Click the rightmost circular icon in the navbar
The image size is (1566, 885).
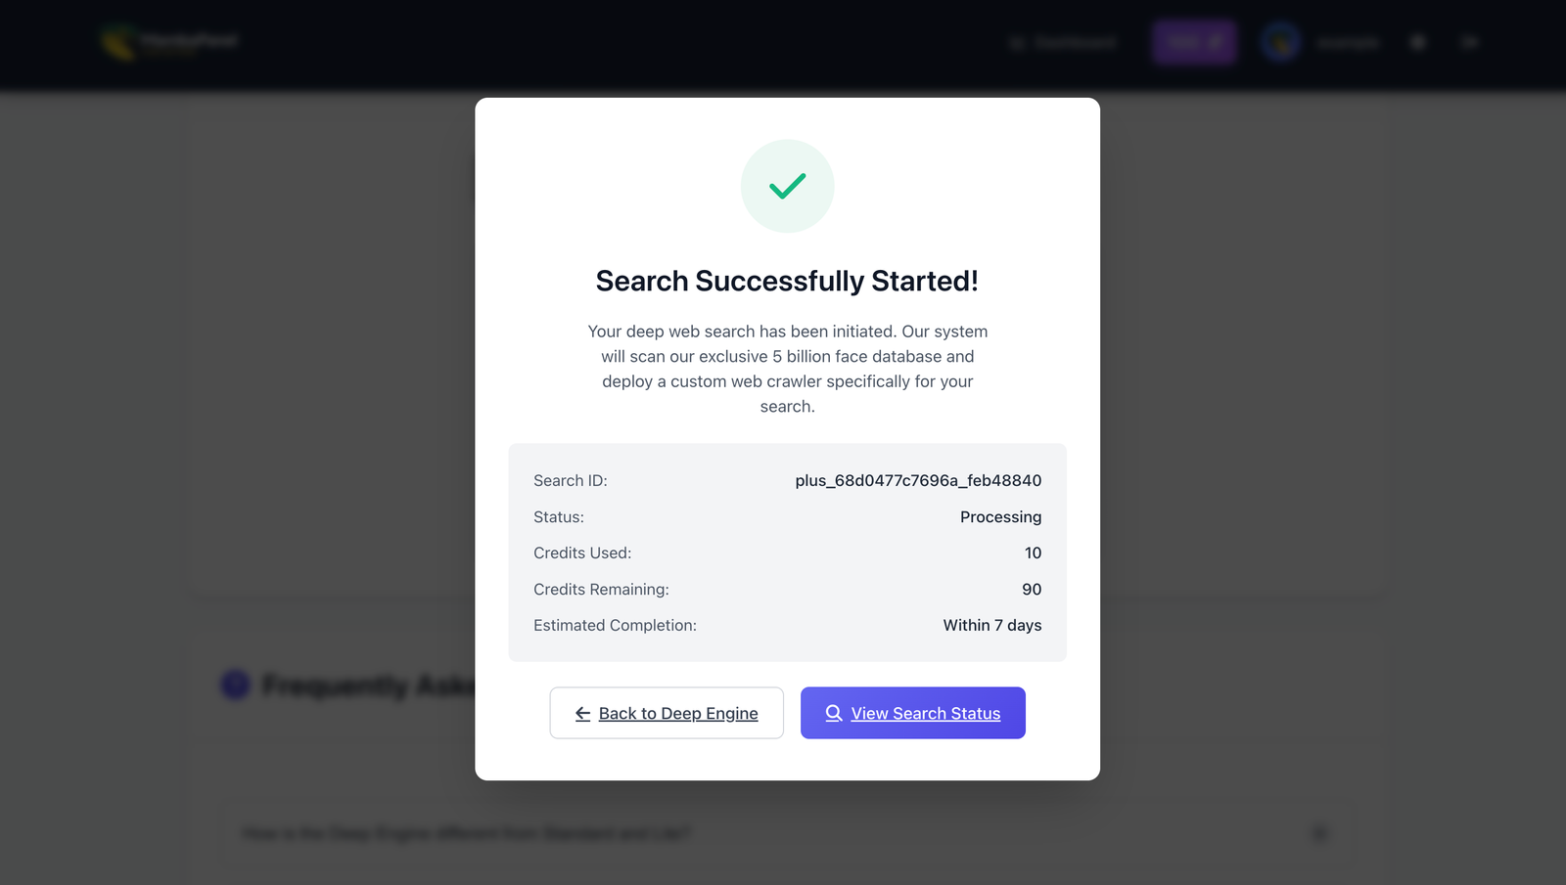pyautogui.click(x=1469, y=42)
